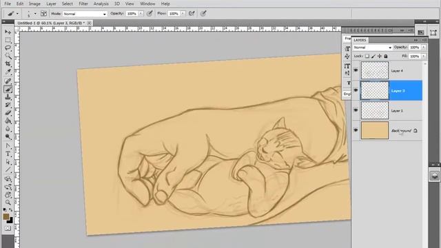The height and width of the screenshot is (248, 441).
Task: Open the background color picker
Action: [x=11, y=220]
